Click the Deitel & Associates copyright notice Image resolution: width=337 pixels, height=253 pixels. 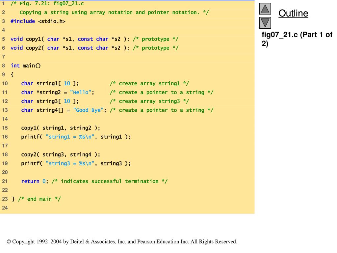[x=122, y=241]
